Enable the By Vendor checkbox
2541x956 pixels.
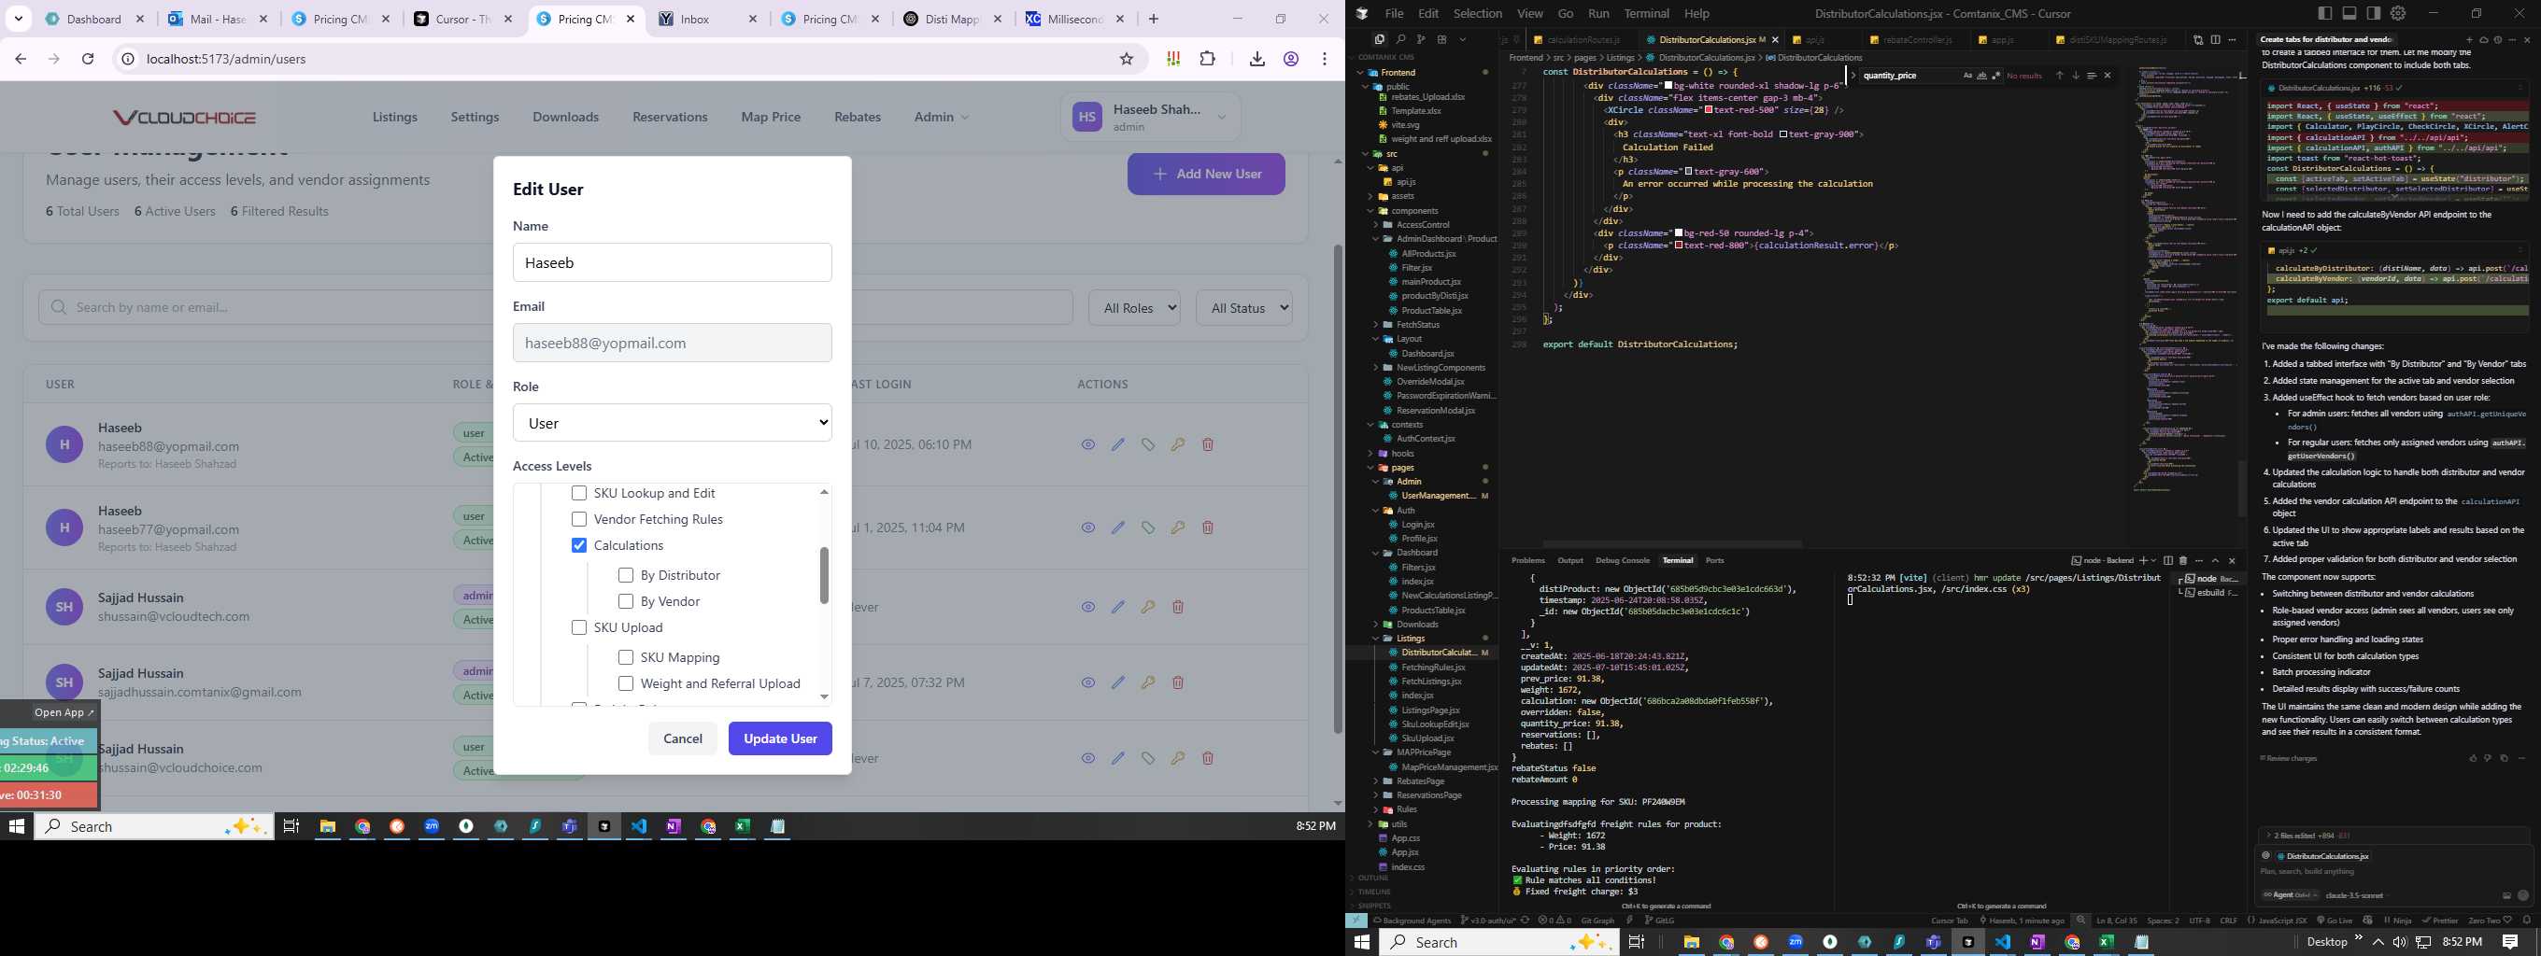(x=625, y=601)
